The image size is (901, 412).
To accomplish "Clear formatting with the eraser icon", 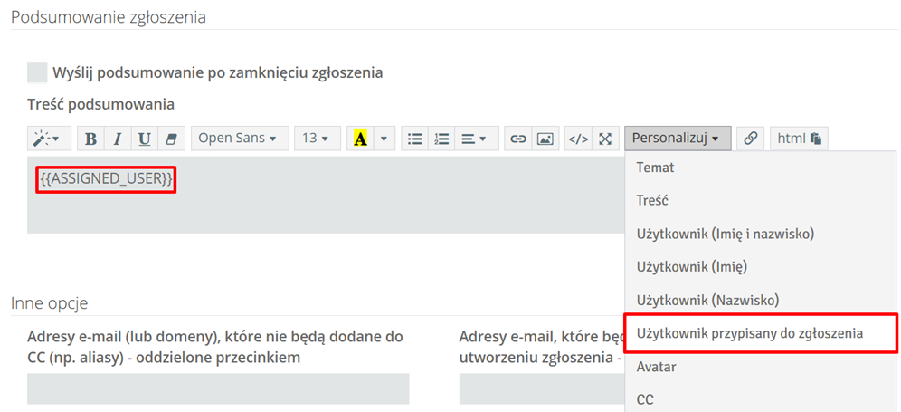I will pos(171,139).
